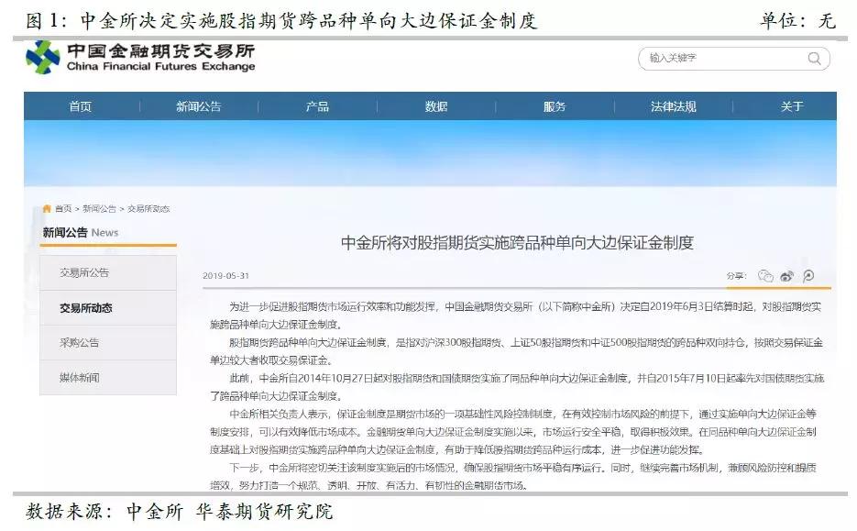This screenshot has width=857, height=531.
Task: Open the 数据 navigation menu
Action: coord(437,106)
